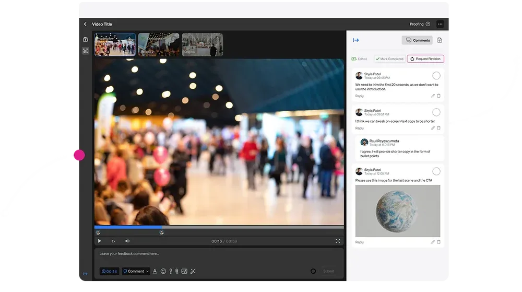Go back using the arrow beside Video Title

pos(85,24)
